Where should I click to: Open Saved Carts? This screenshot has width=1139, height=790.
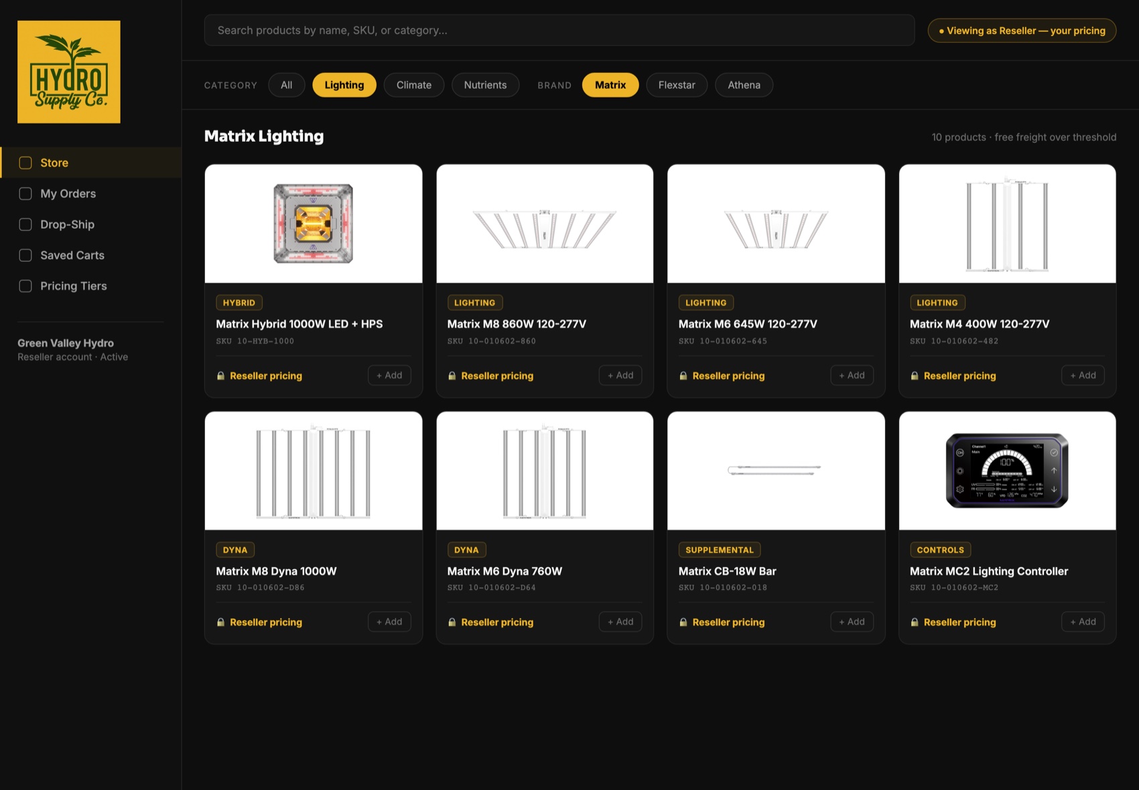91,255
